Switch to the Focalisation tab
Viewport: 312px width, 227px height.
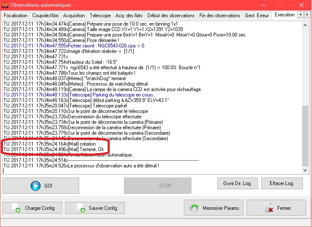15,16
